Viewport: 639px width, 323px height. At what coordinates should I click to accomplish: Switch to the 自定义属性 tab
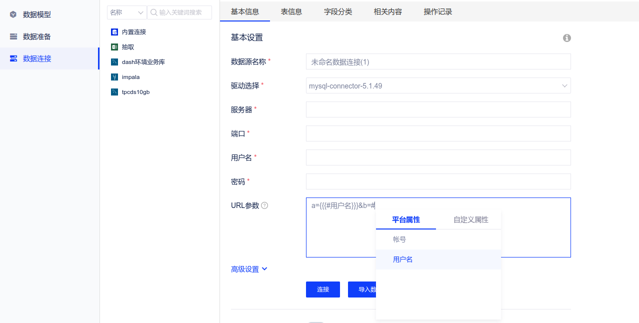[x=470, y=219]
